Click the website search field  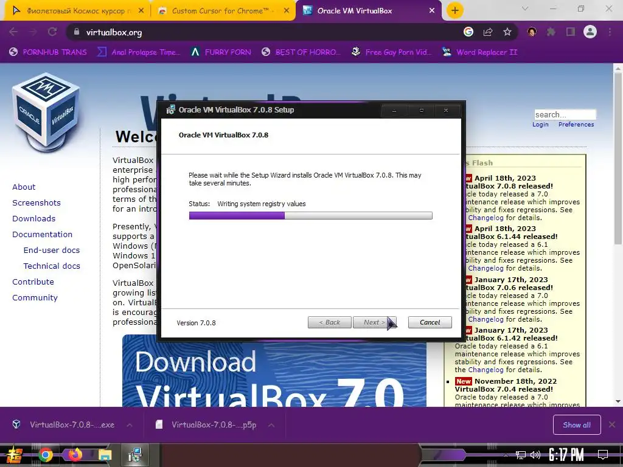(x=565, y=114)
